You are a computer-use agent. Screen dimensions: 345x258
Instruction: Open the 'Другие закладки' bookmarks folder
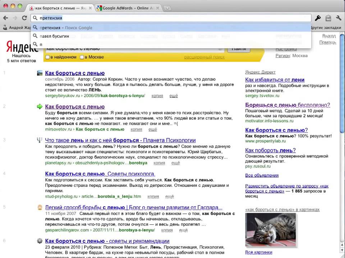click(x=326, y=28)
